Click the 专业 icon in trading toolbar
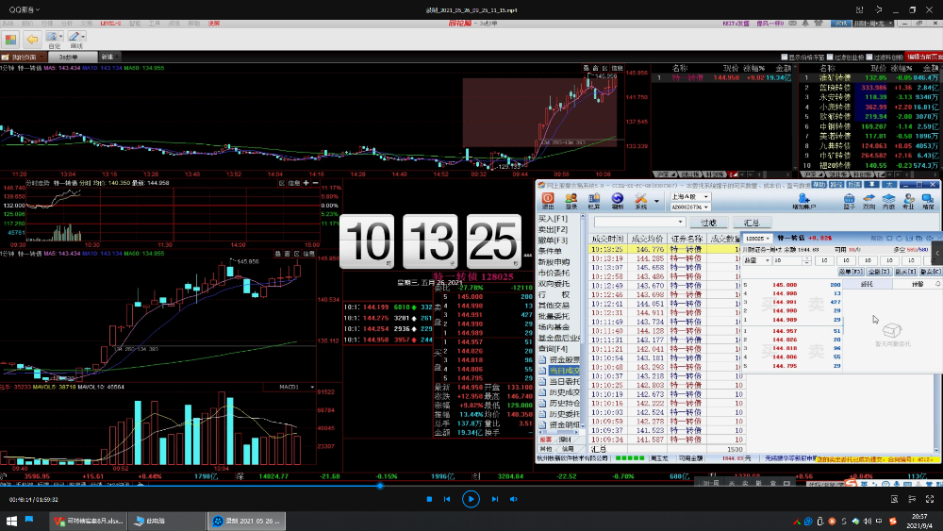Viewport: 943px width, 531px height. [x=908, y=201]
